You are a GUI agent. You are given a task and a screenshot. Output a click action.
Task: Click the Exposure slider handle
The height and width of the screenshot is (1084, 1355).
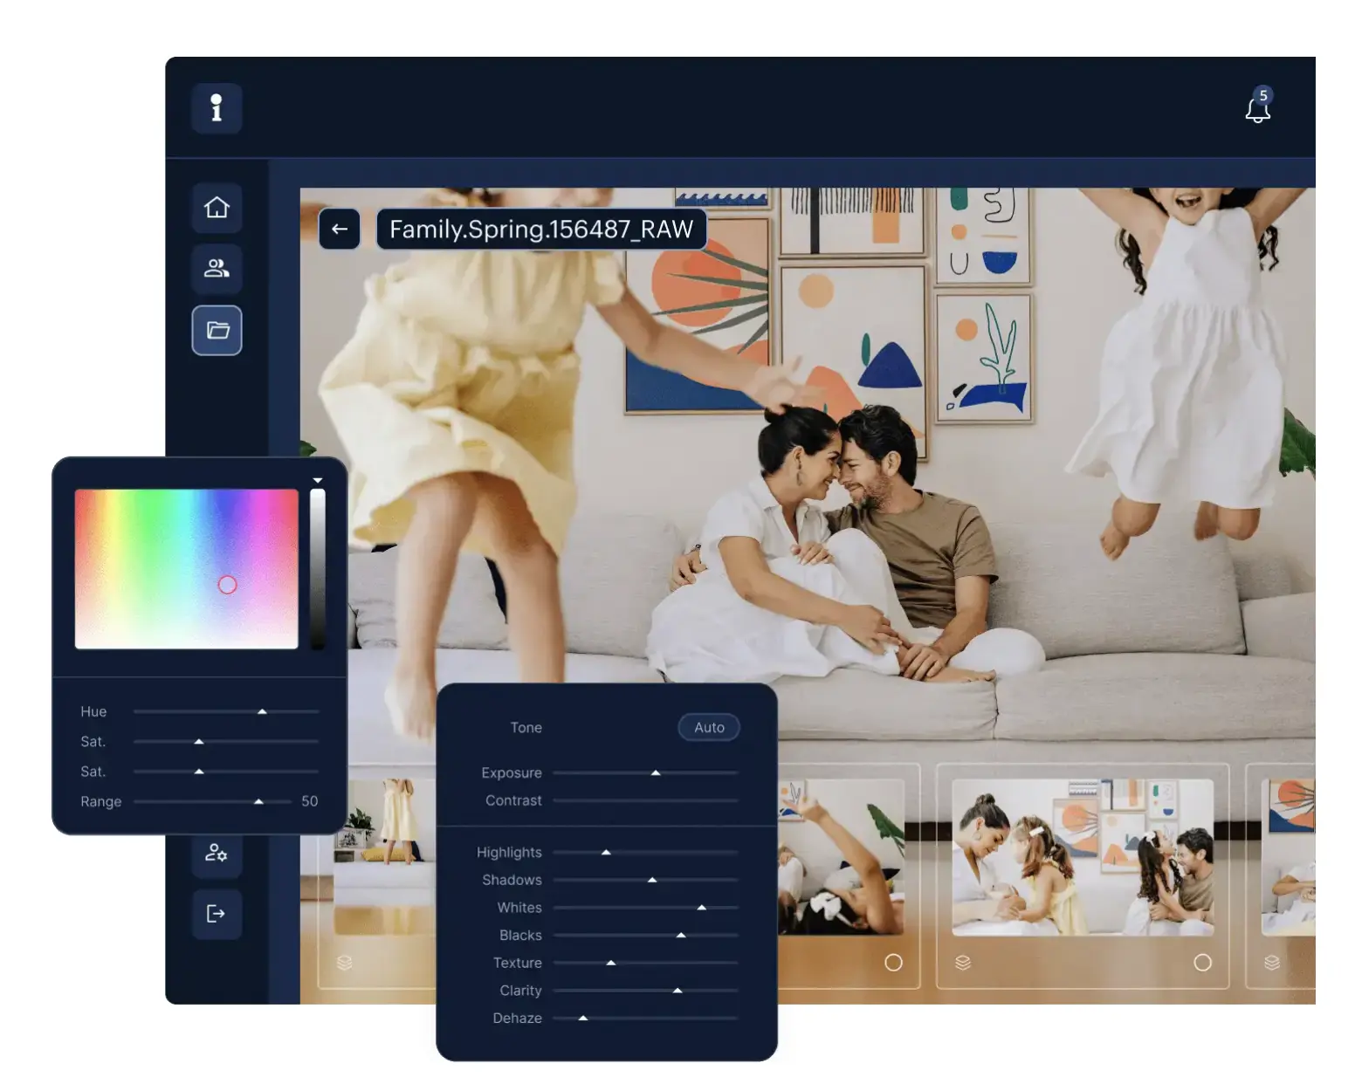tap(656, 772)
